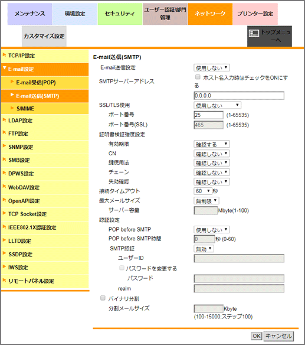Open SSDP設定 in the sidebar

(x=45, y=255)
